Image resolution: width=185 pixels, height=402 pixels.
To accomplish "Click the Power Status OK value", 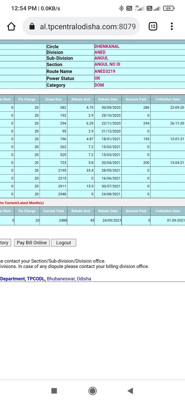I will point(97,78).
